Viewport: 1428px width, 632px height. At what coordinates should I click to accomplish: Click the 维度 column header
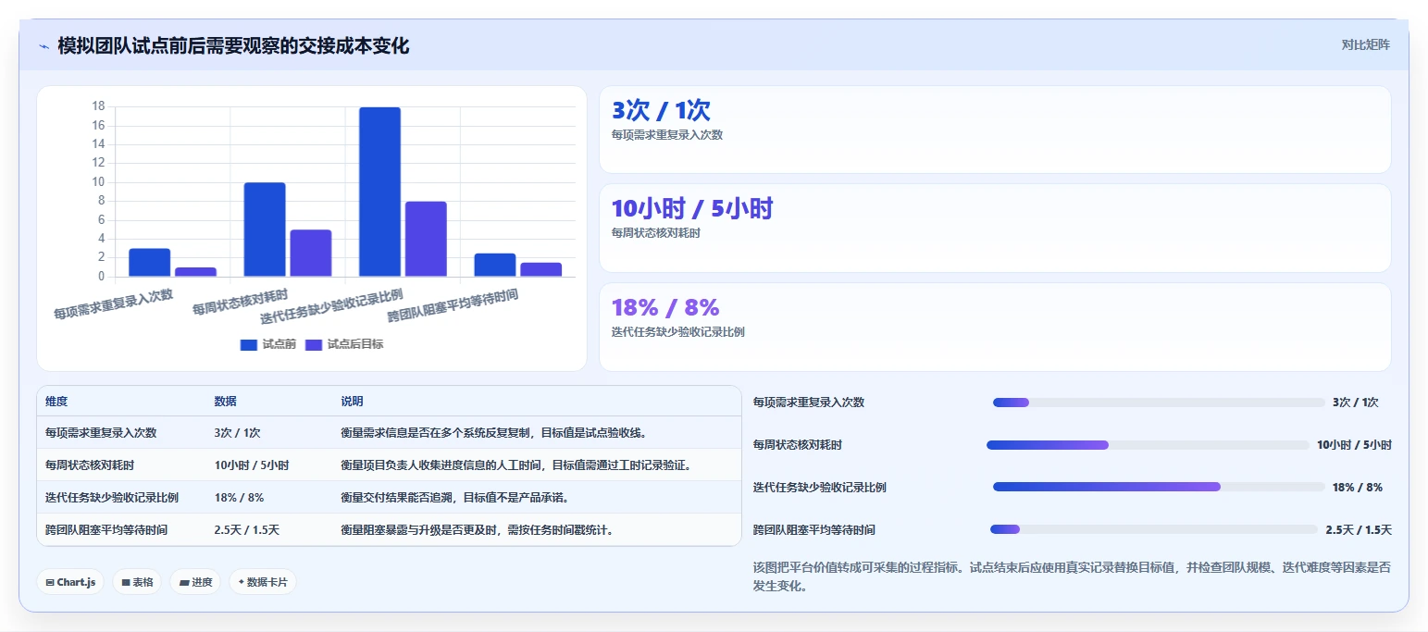[56, 402]
